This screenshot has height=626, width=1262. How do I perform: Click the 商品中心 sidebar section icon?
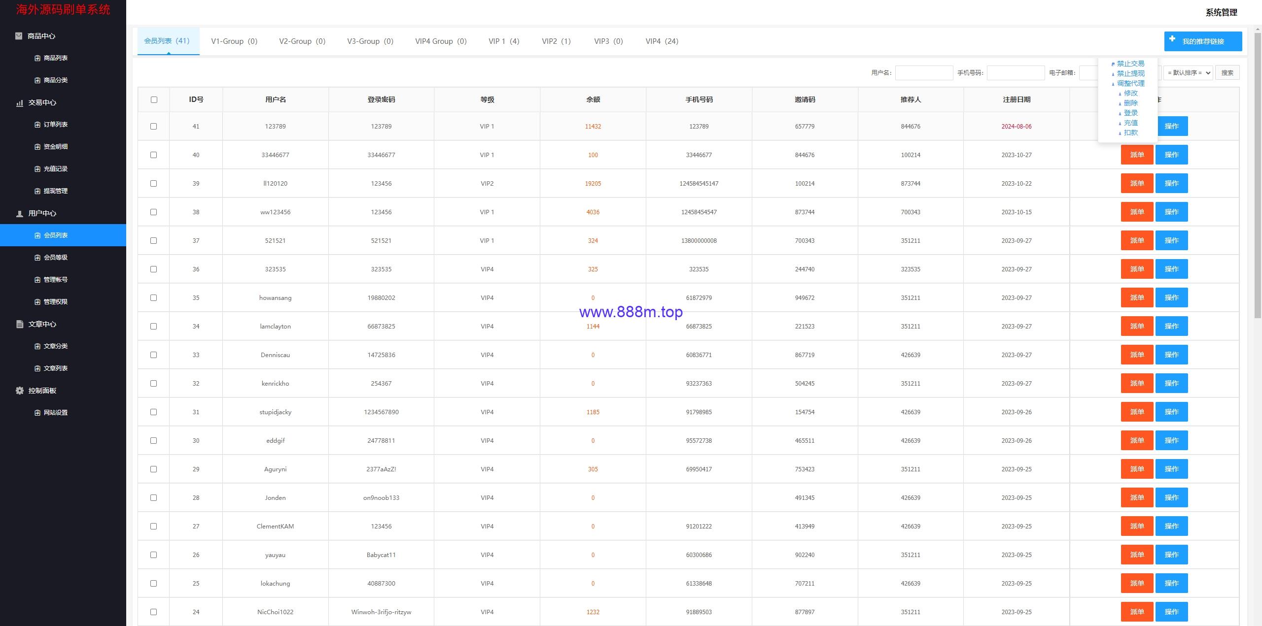point(19,36)
